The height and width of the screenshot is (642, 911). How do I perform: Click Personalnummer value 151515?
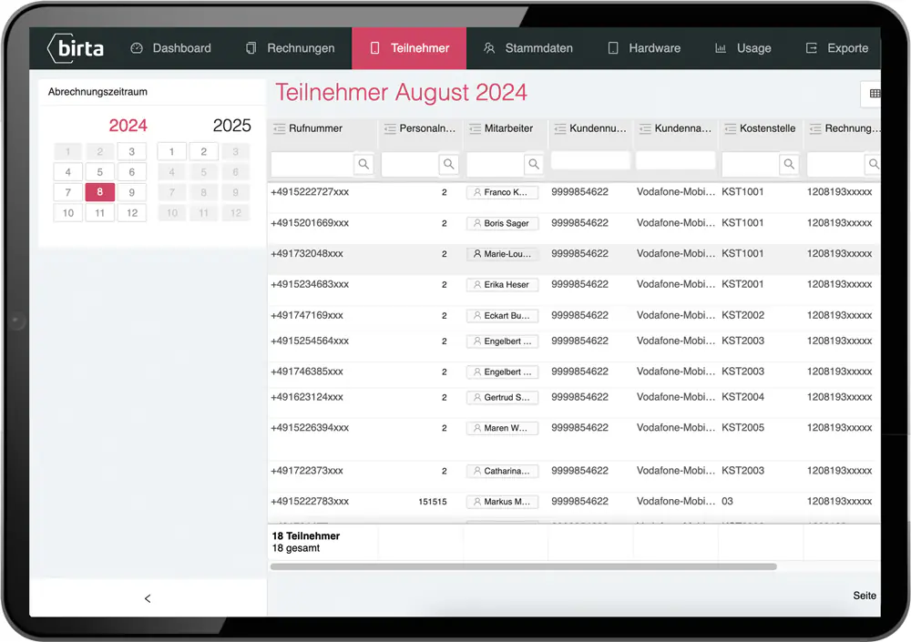(x=432, y=502)
